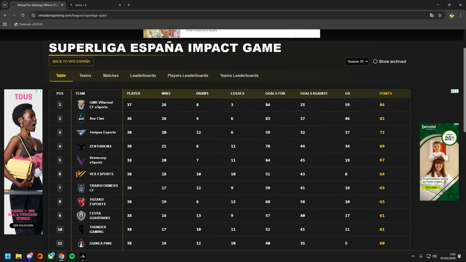Viewport: 466px width, 262px height.
Task: Click the Fisher Investments España banner ad
Action: [x=231, y=33]
